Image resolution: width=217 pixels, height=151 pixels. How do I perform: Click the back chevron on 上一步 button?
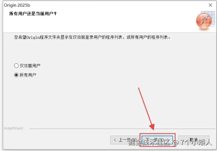[115, 140]
